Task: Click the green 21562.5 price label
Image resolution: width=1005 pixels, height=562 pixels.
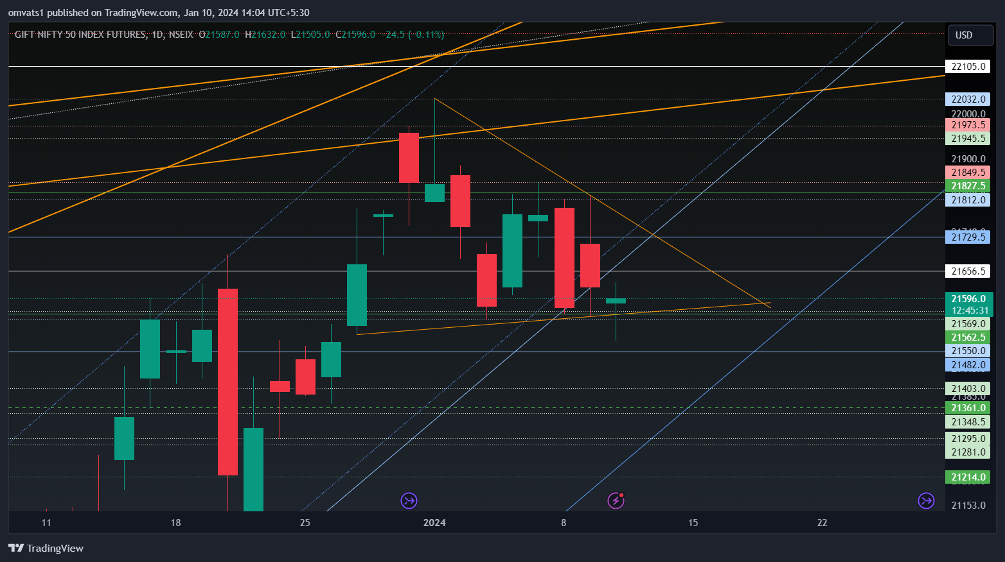Action: pos(968,337)
